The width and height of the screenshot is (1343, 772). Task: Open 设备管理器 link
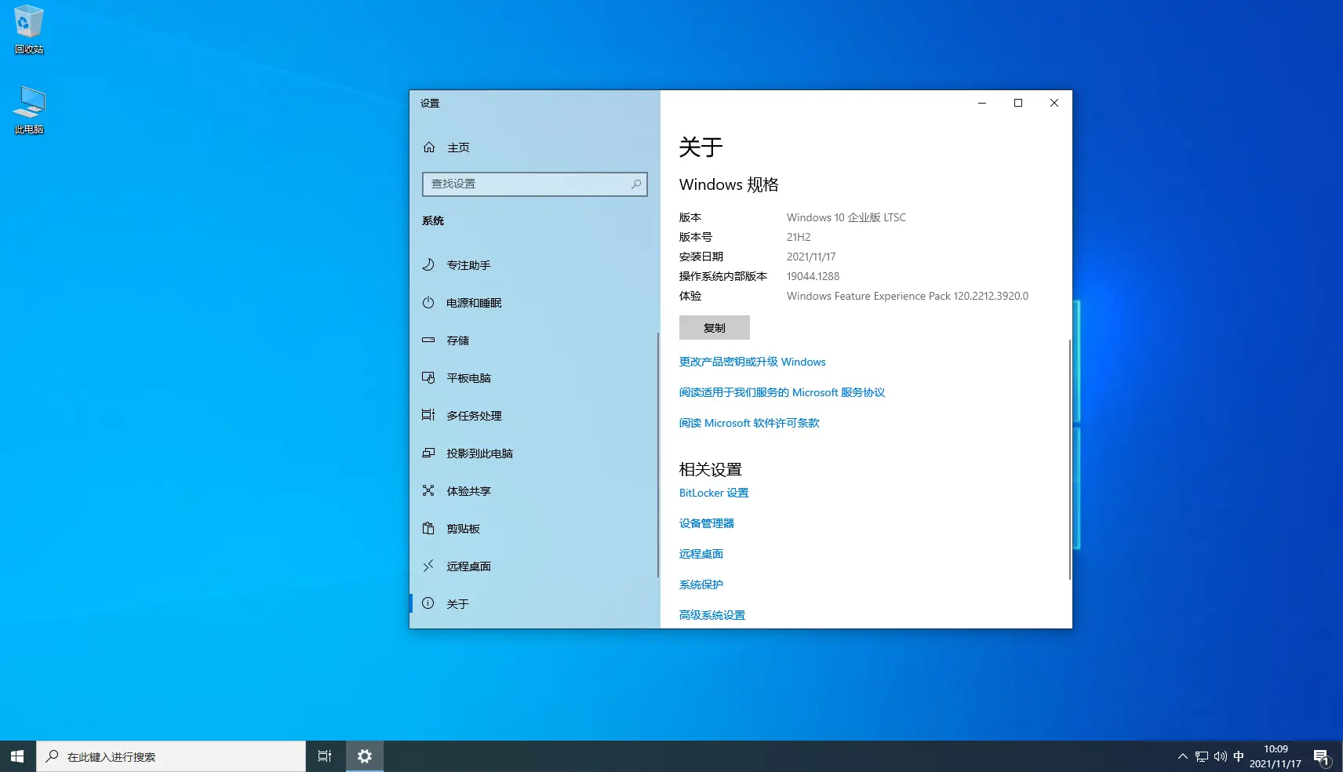[x=707, y=523]
